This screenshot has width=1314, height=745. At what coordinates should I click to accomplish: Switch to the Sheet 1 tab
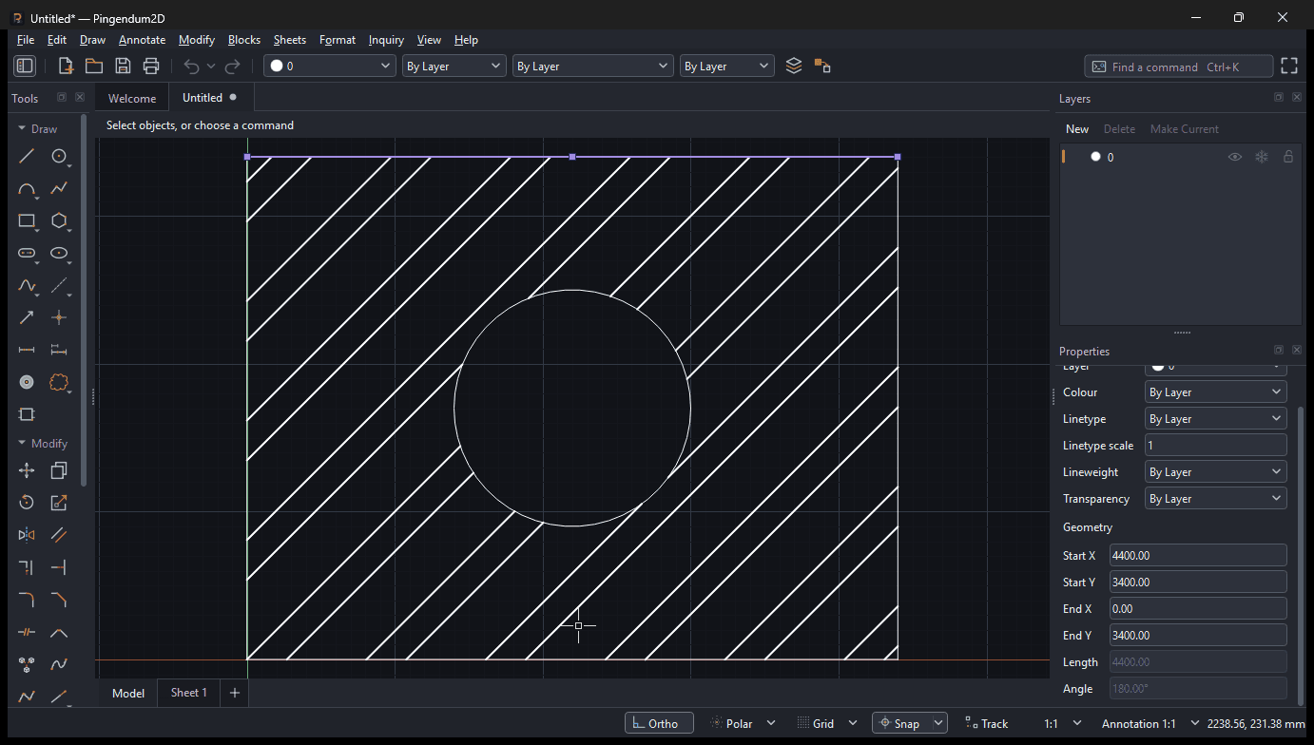(x=188, y=693)
